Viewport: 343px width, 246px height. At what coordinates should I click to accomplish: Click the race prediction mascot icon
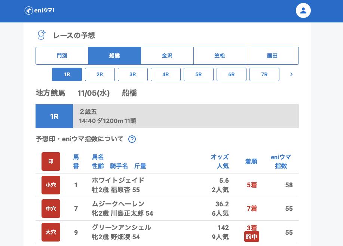click(42, 35)
